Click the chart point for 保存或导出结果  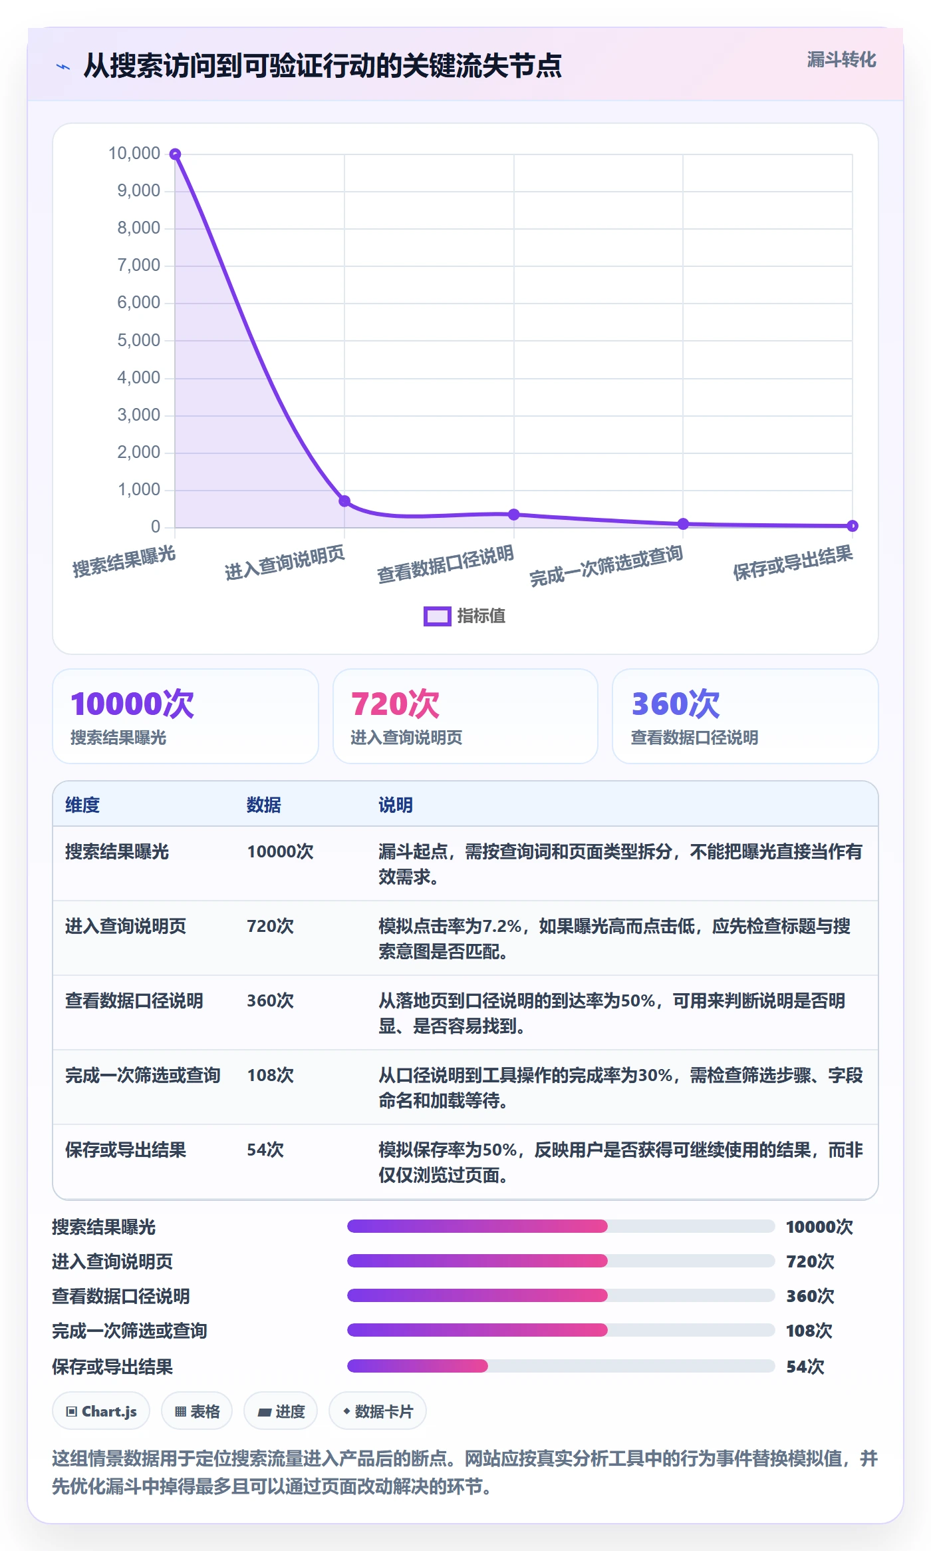pyautogui.click(x=853, y=526)
